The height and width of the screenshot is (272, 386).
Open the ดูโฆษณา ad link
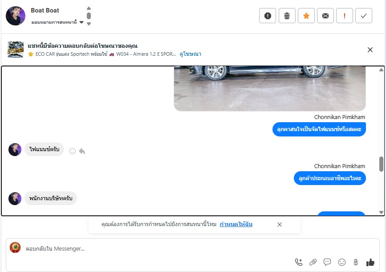point(190,54)
